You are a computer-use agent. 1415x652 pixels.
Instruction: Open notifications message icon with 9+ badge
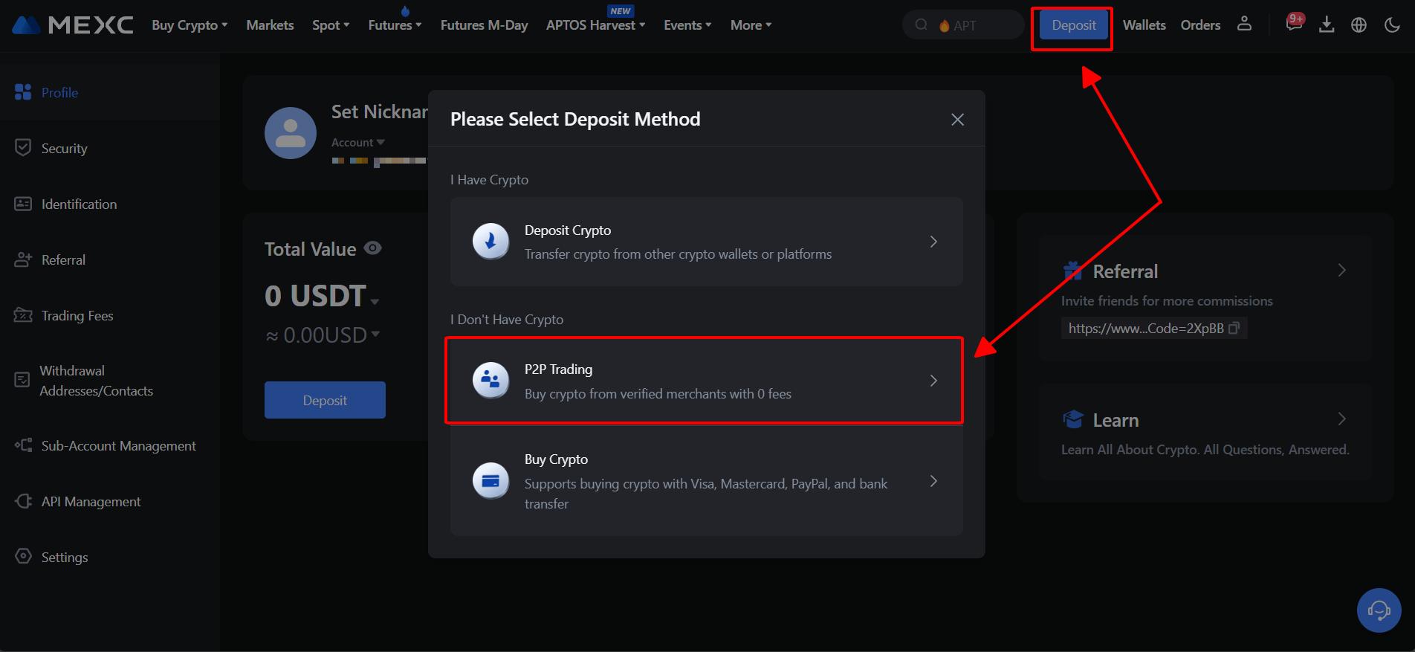pos(1294,22)
